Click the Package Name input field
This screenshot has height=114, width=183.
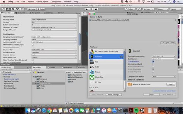tap(54, 19)
